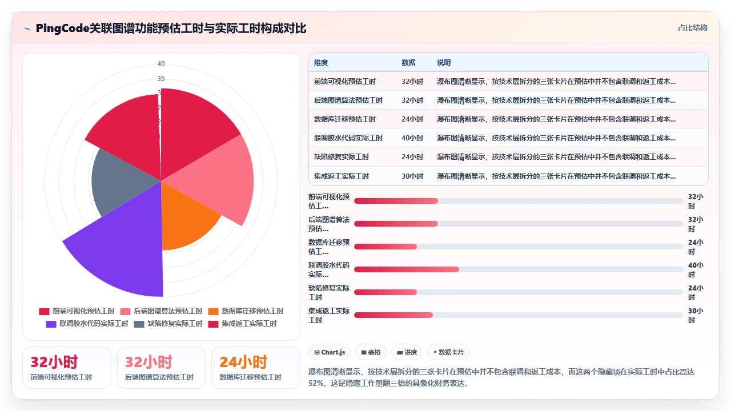The width and height of the screenshot is (731, 411).
Task: Click the 数据 table column header
Action: pos(408,63)
